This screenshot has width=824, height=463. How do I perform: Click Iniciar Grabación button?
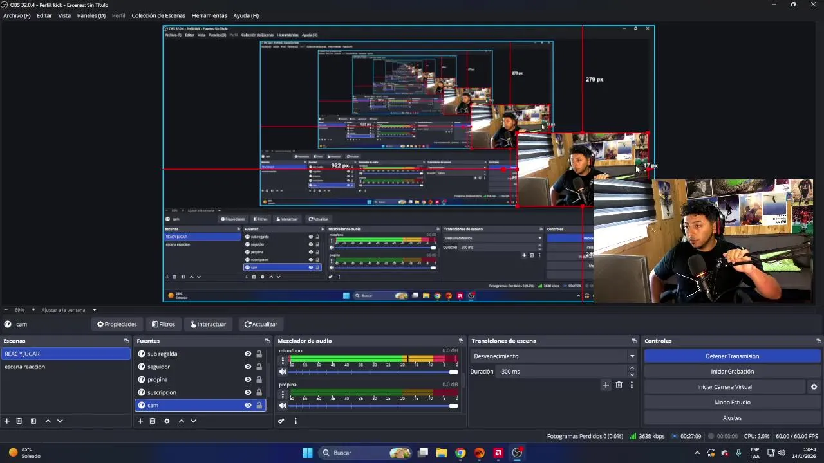(x=733, y=372)
